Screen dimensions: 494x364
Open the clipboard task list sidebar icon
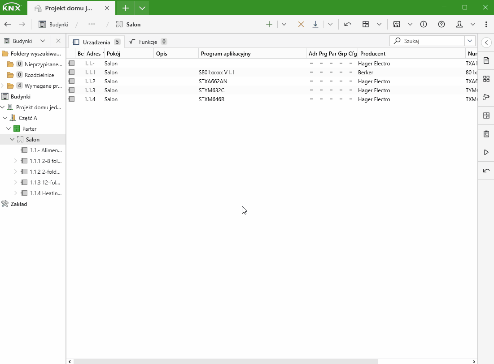pyautogui.click(x=486, y=134)
